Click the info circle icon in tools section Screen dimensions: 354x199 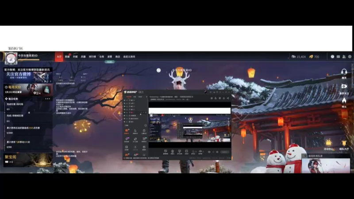pyautogui.click(x=146, y=126)
